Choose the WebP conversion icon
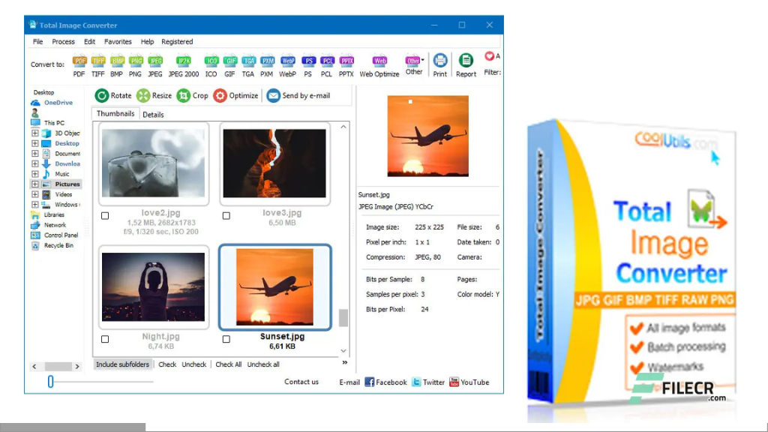This screenshot has width=768, height=432. (x=287, y=61)
